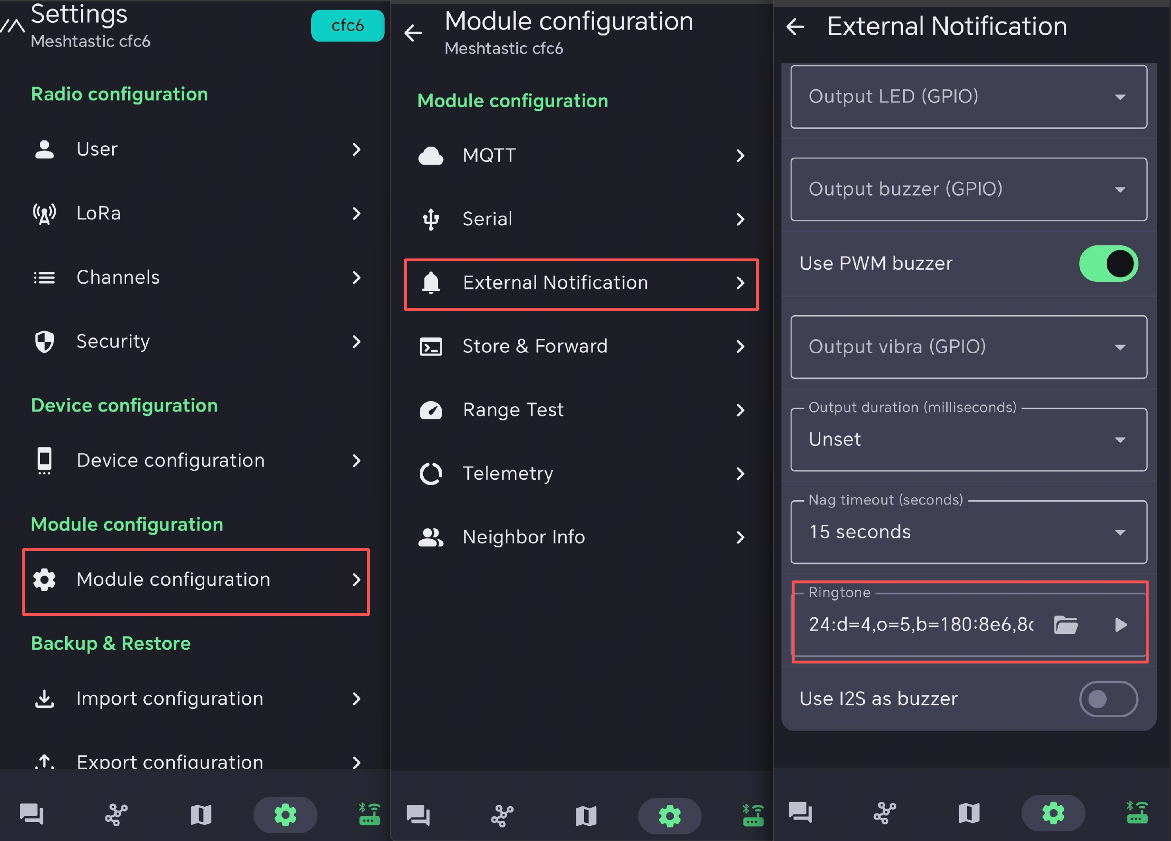This screenshot has width=1171, height=841.
Task: Tap the device connection icon in External Notification panel
Action: tap(1137, 812)
